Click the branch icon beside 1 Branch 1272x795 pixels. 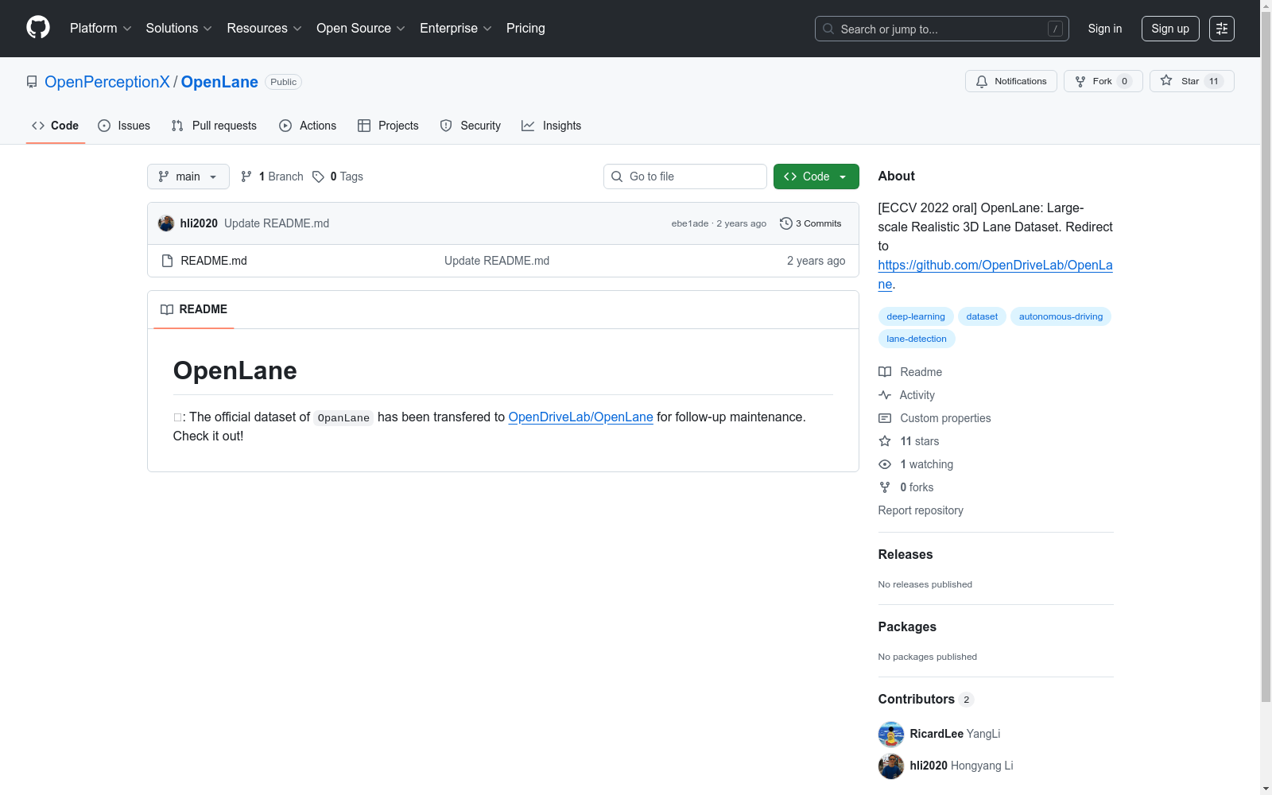point(246,176)
